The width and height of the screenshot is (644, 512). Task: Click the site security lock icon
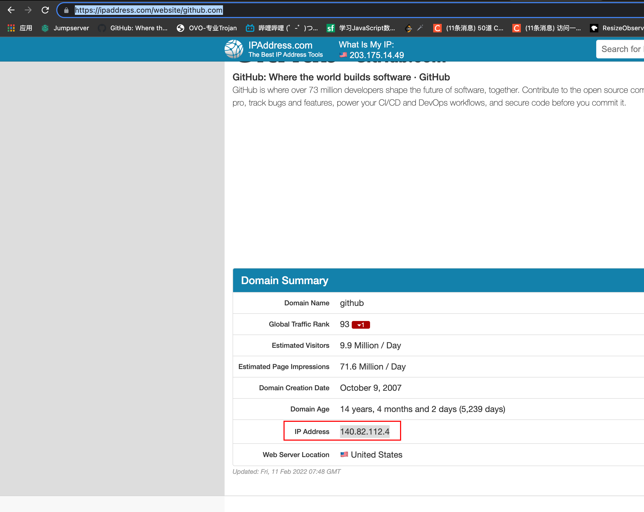(x=66, y=10)
